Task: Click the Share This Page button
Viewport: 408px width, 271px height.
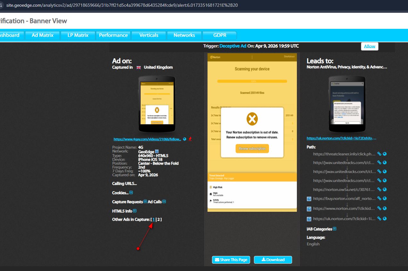Action: [231, 260]
